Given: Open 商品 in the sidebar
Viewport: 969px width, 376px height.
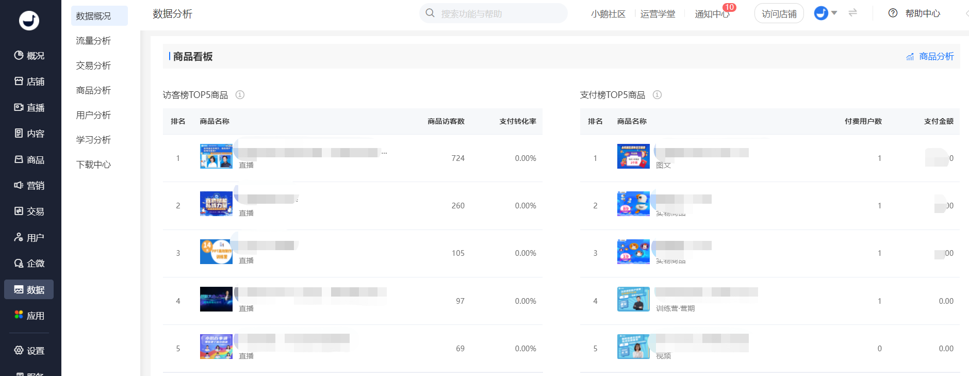Looking at the screenshot, I should 29,159.
